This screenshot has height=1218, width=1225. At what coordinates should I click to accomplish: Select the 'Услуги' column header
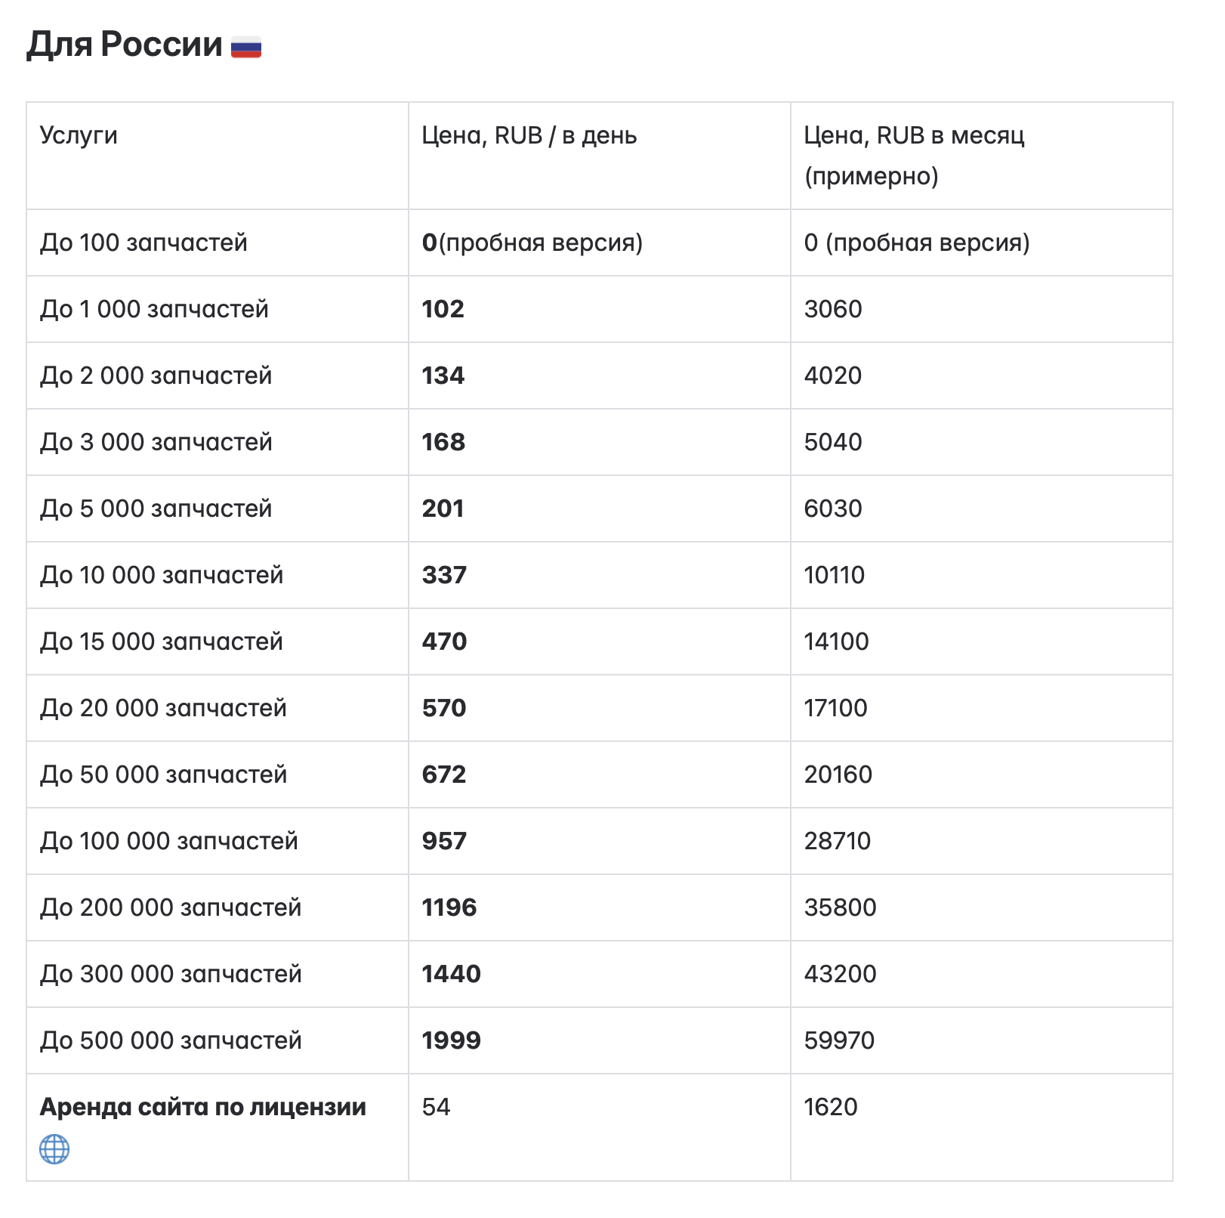79,135
